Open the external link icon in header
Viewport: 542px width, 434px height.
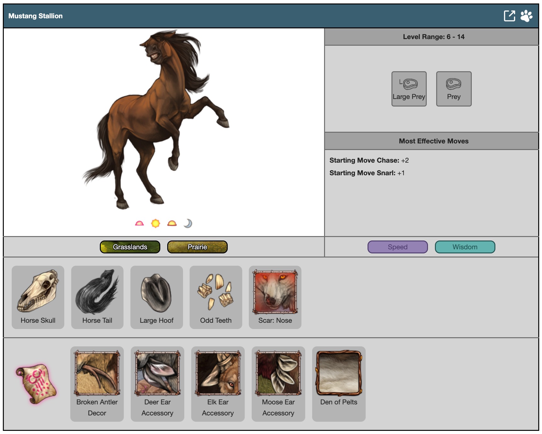[x=509, y=16]
